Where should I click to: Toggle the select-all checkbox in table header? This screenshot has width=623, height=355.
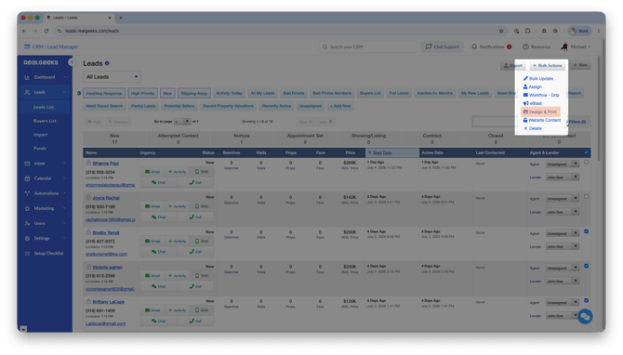pyautogui.click(x=586, y=152)
